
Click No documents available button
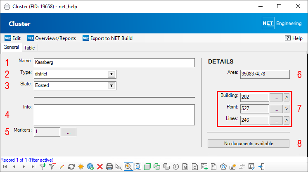pyautogui.click(x=249, y=144)
